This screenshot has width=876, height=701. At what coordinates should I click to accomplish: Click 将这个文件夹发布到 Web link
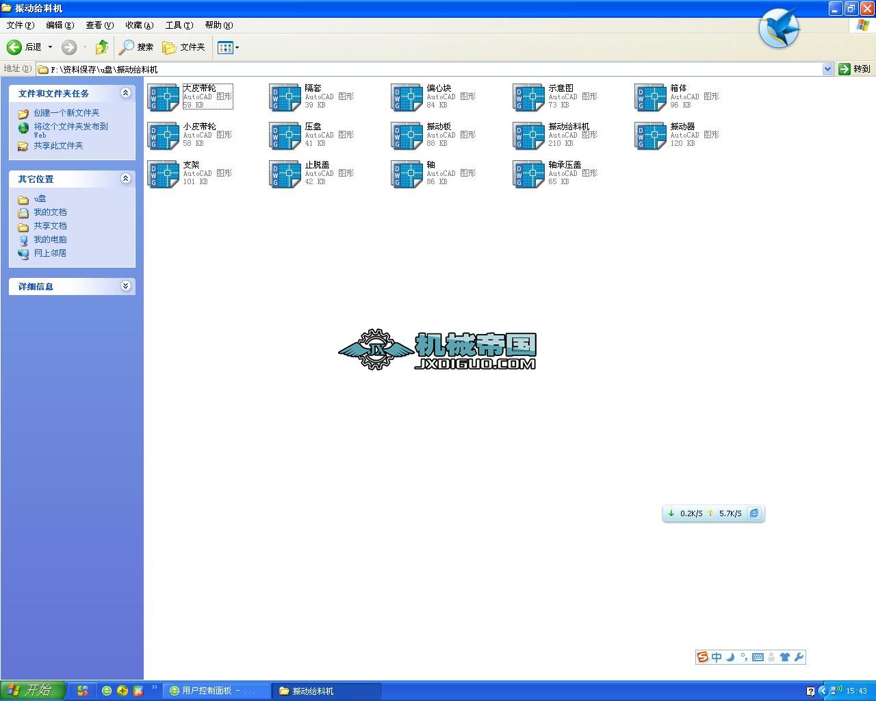pos(70,130)
